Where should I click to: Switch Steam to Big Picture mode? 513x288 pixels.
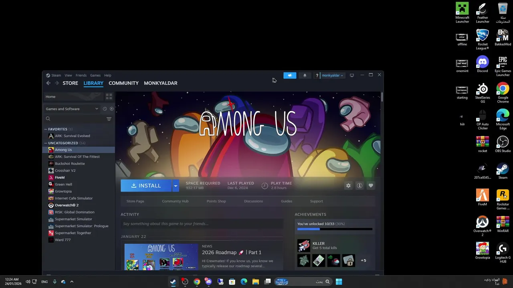pos(352,75)
